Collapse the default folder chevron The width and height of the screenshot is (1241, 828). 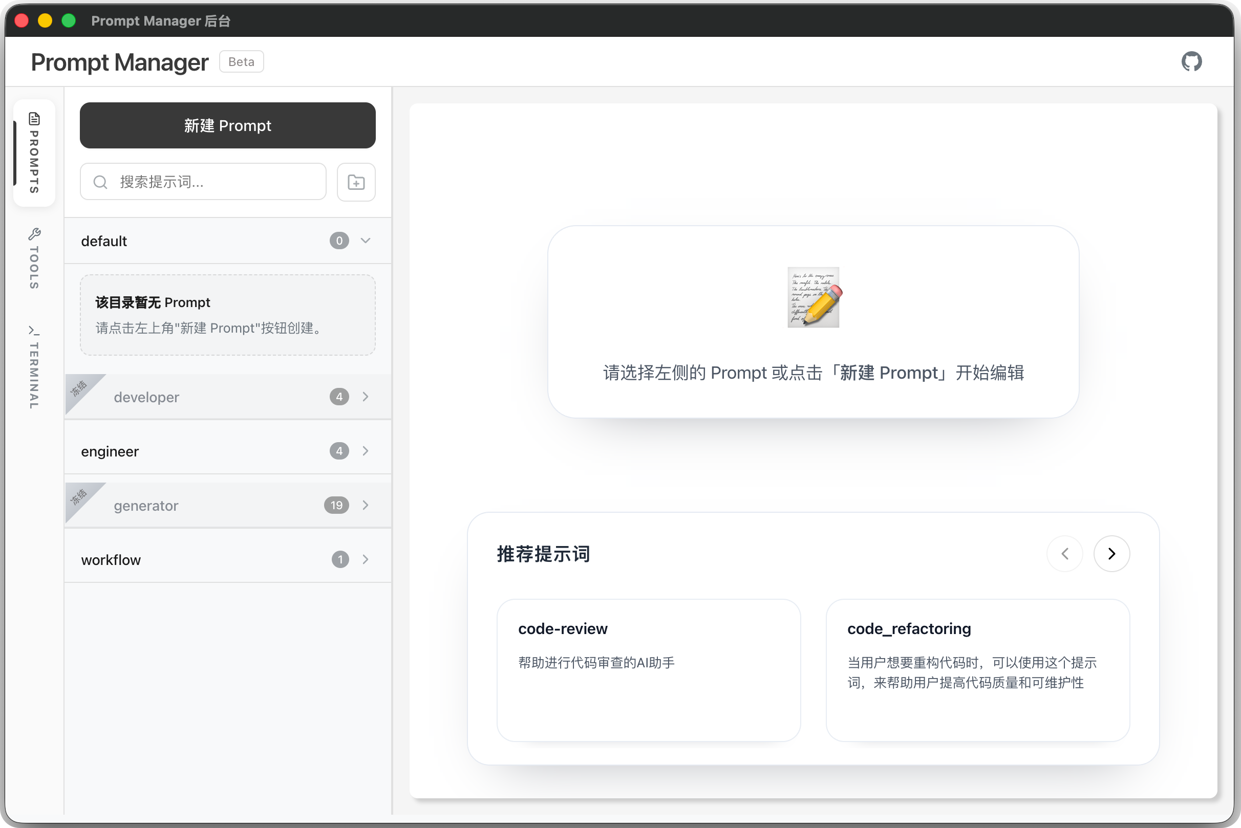[x=366, y=241]
